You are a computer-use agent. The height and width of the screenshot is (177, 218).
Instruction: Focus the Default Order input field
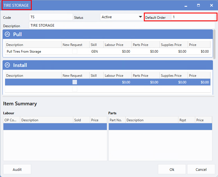194,17
